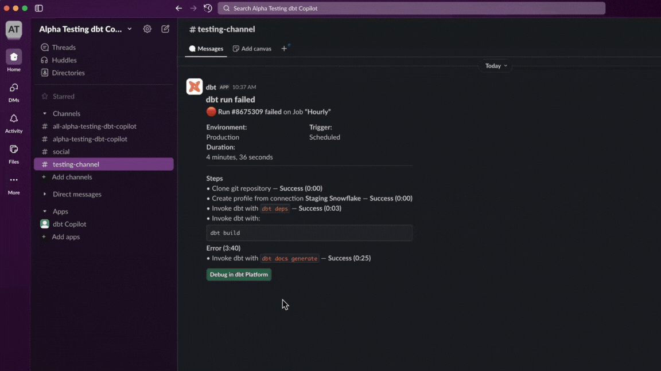The image size is (661, 371).
Task: Open Files in the left rail
Action: click(14, 154)
